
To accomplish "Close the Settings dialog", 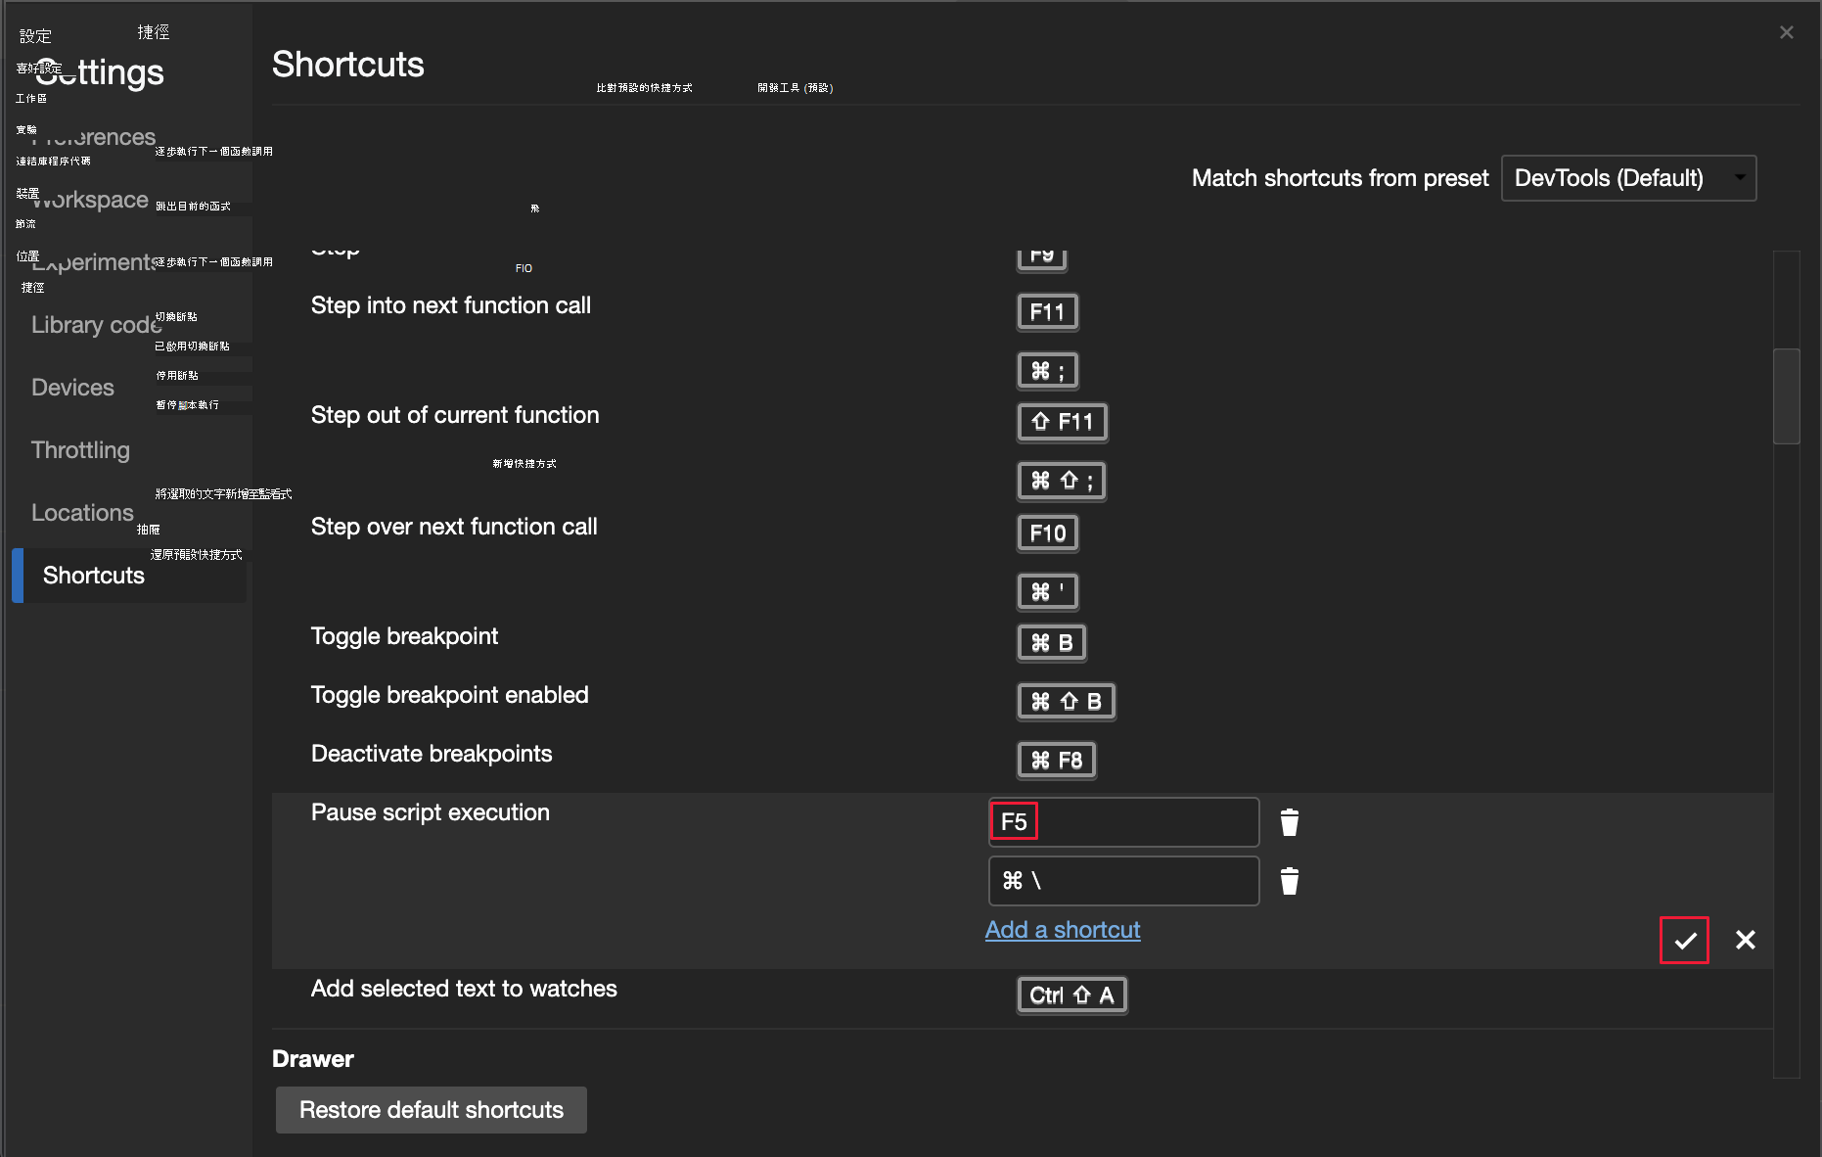I will point(1787,31).
